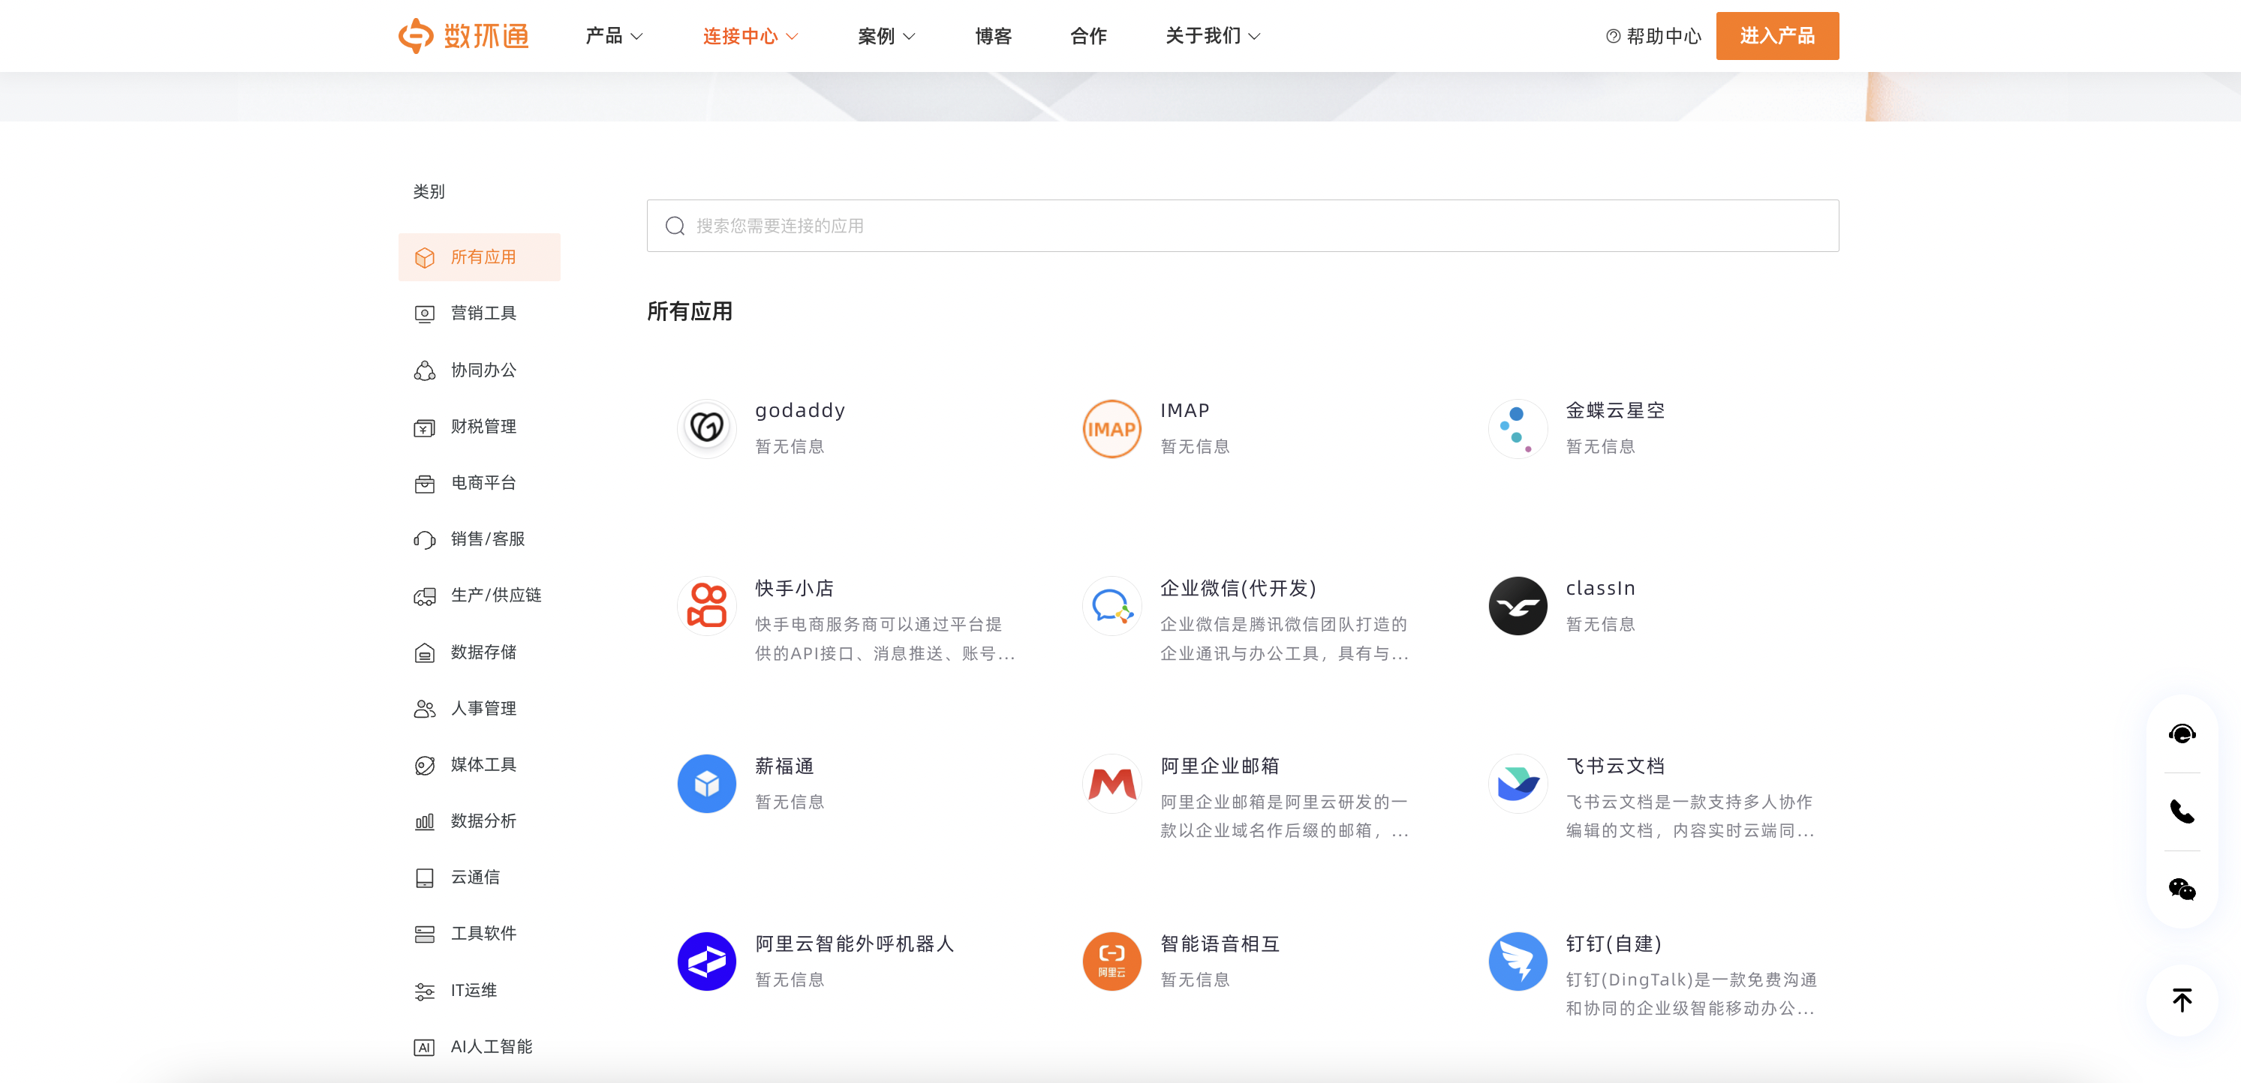Click the floating phone contact icon
The image size is (2241, 1083).
(x=2182, y=811)
